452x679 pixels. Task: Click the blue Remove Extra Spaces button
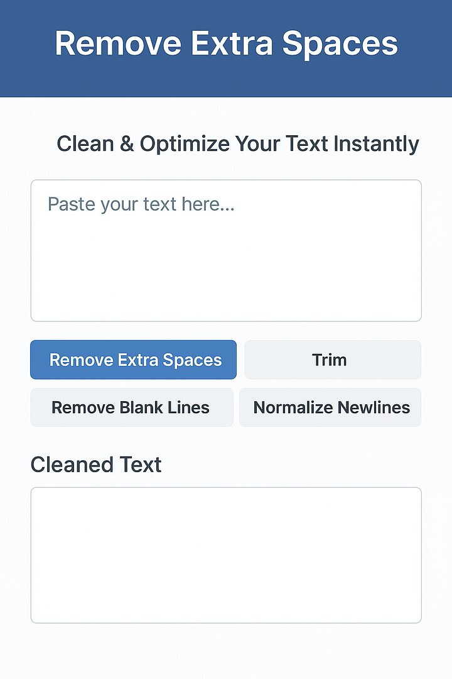pyautogui.click(x=133, y=360)
